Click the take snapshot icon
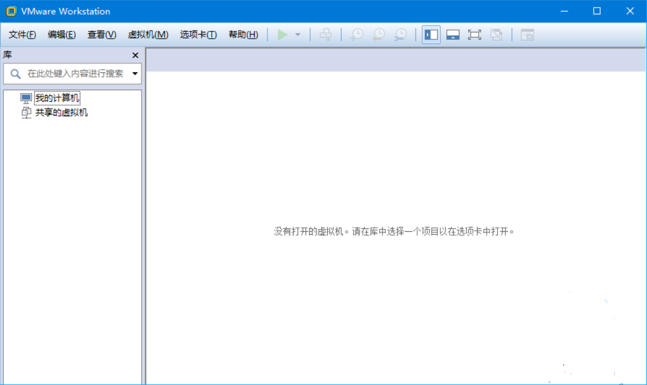The image size is (647, 385). click(x=356, y=35)
